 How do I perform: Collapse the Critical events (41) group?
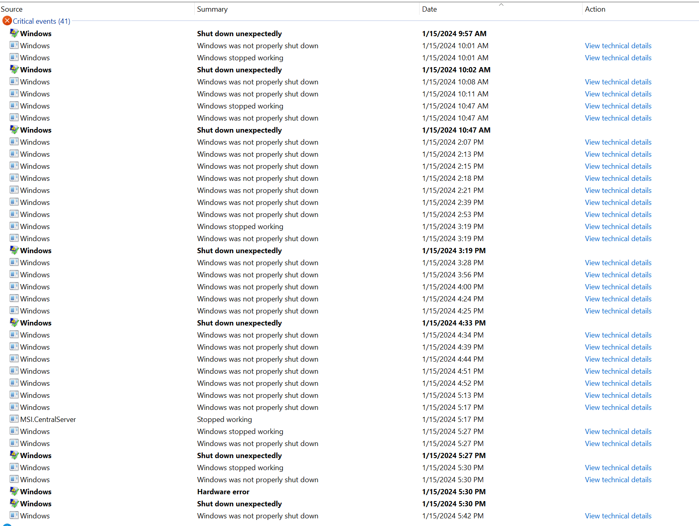point(41,21)
